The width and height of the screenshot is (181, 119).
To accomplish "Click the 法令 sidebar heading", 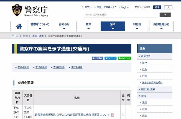I will pyautogui.click(x=155, y=48).
